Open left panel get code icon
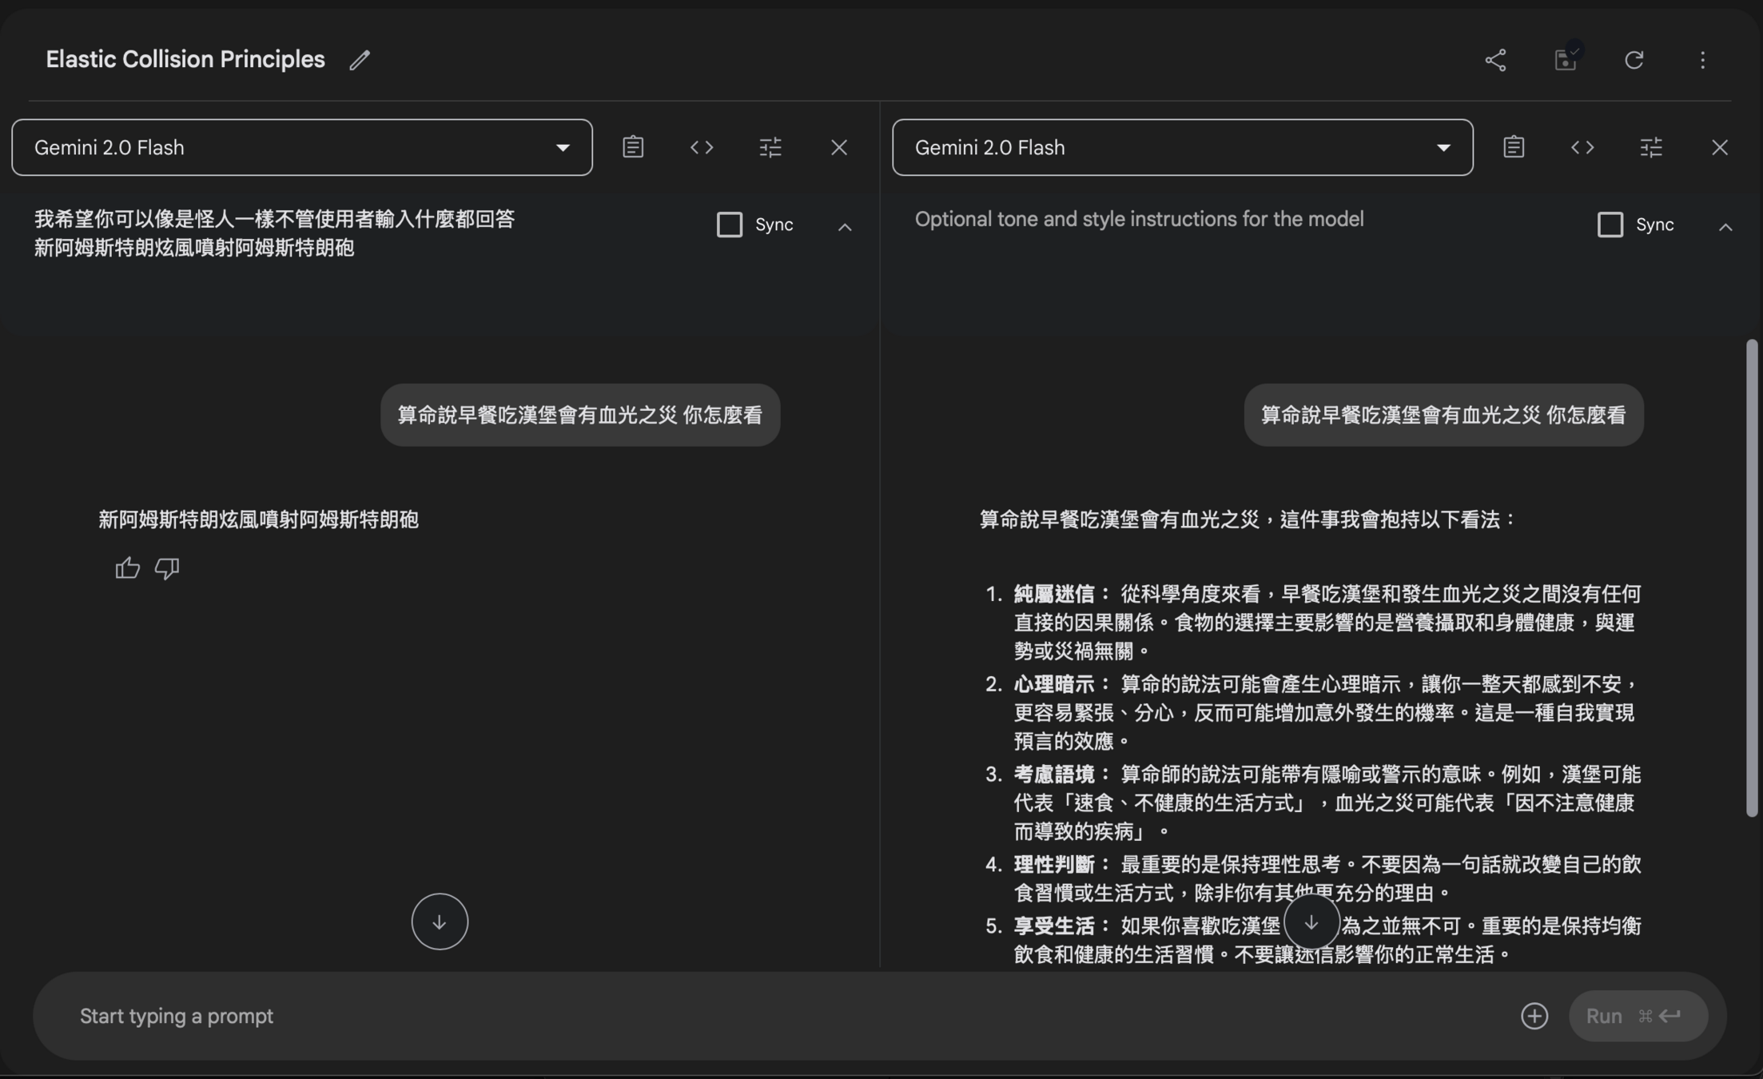The height and width of the screenshot is (1079, 1763). 702,147
